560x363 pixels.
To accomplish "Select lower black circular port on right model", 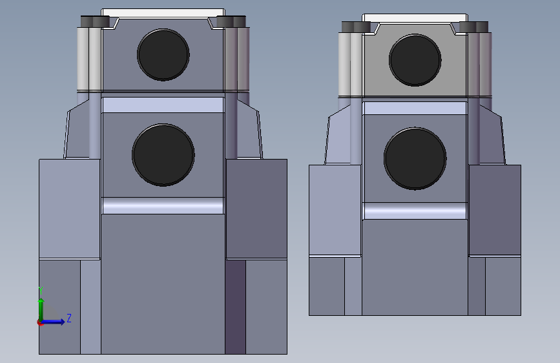I will pos(415,158).
